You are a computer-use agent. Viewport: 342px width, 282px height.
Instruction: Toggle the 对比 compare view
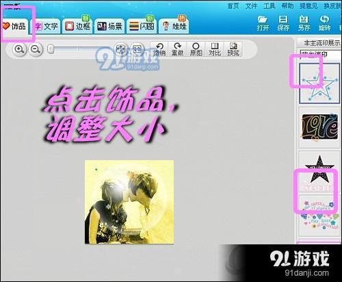[215, 49]
